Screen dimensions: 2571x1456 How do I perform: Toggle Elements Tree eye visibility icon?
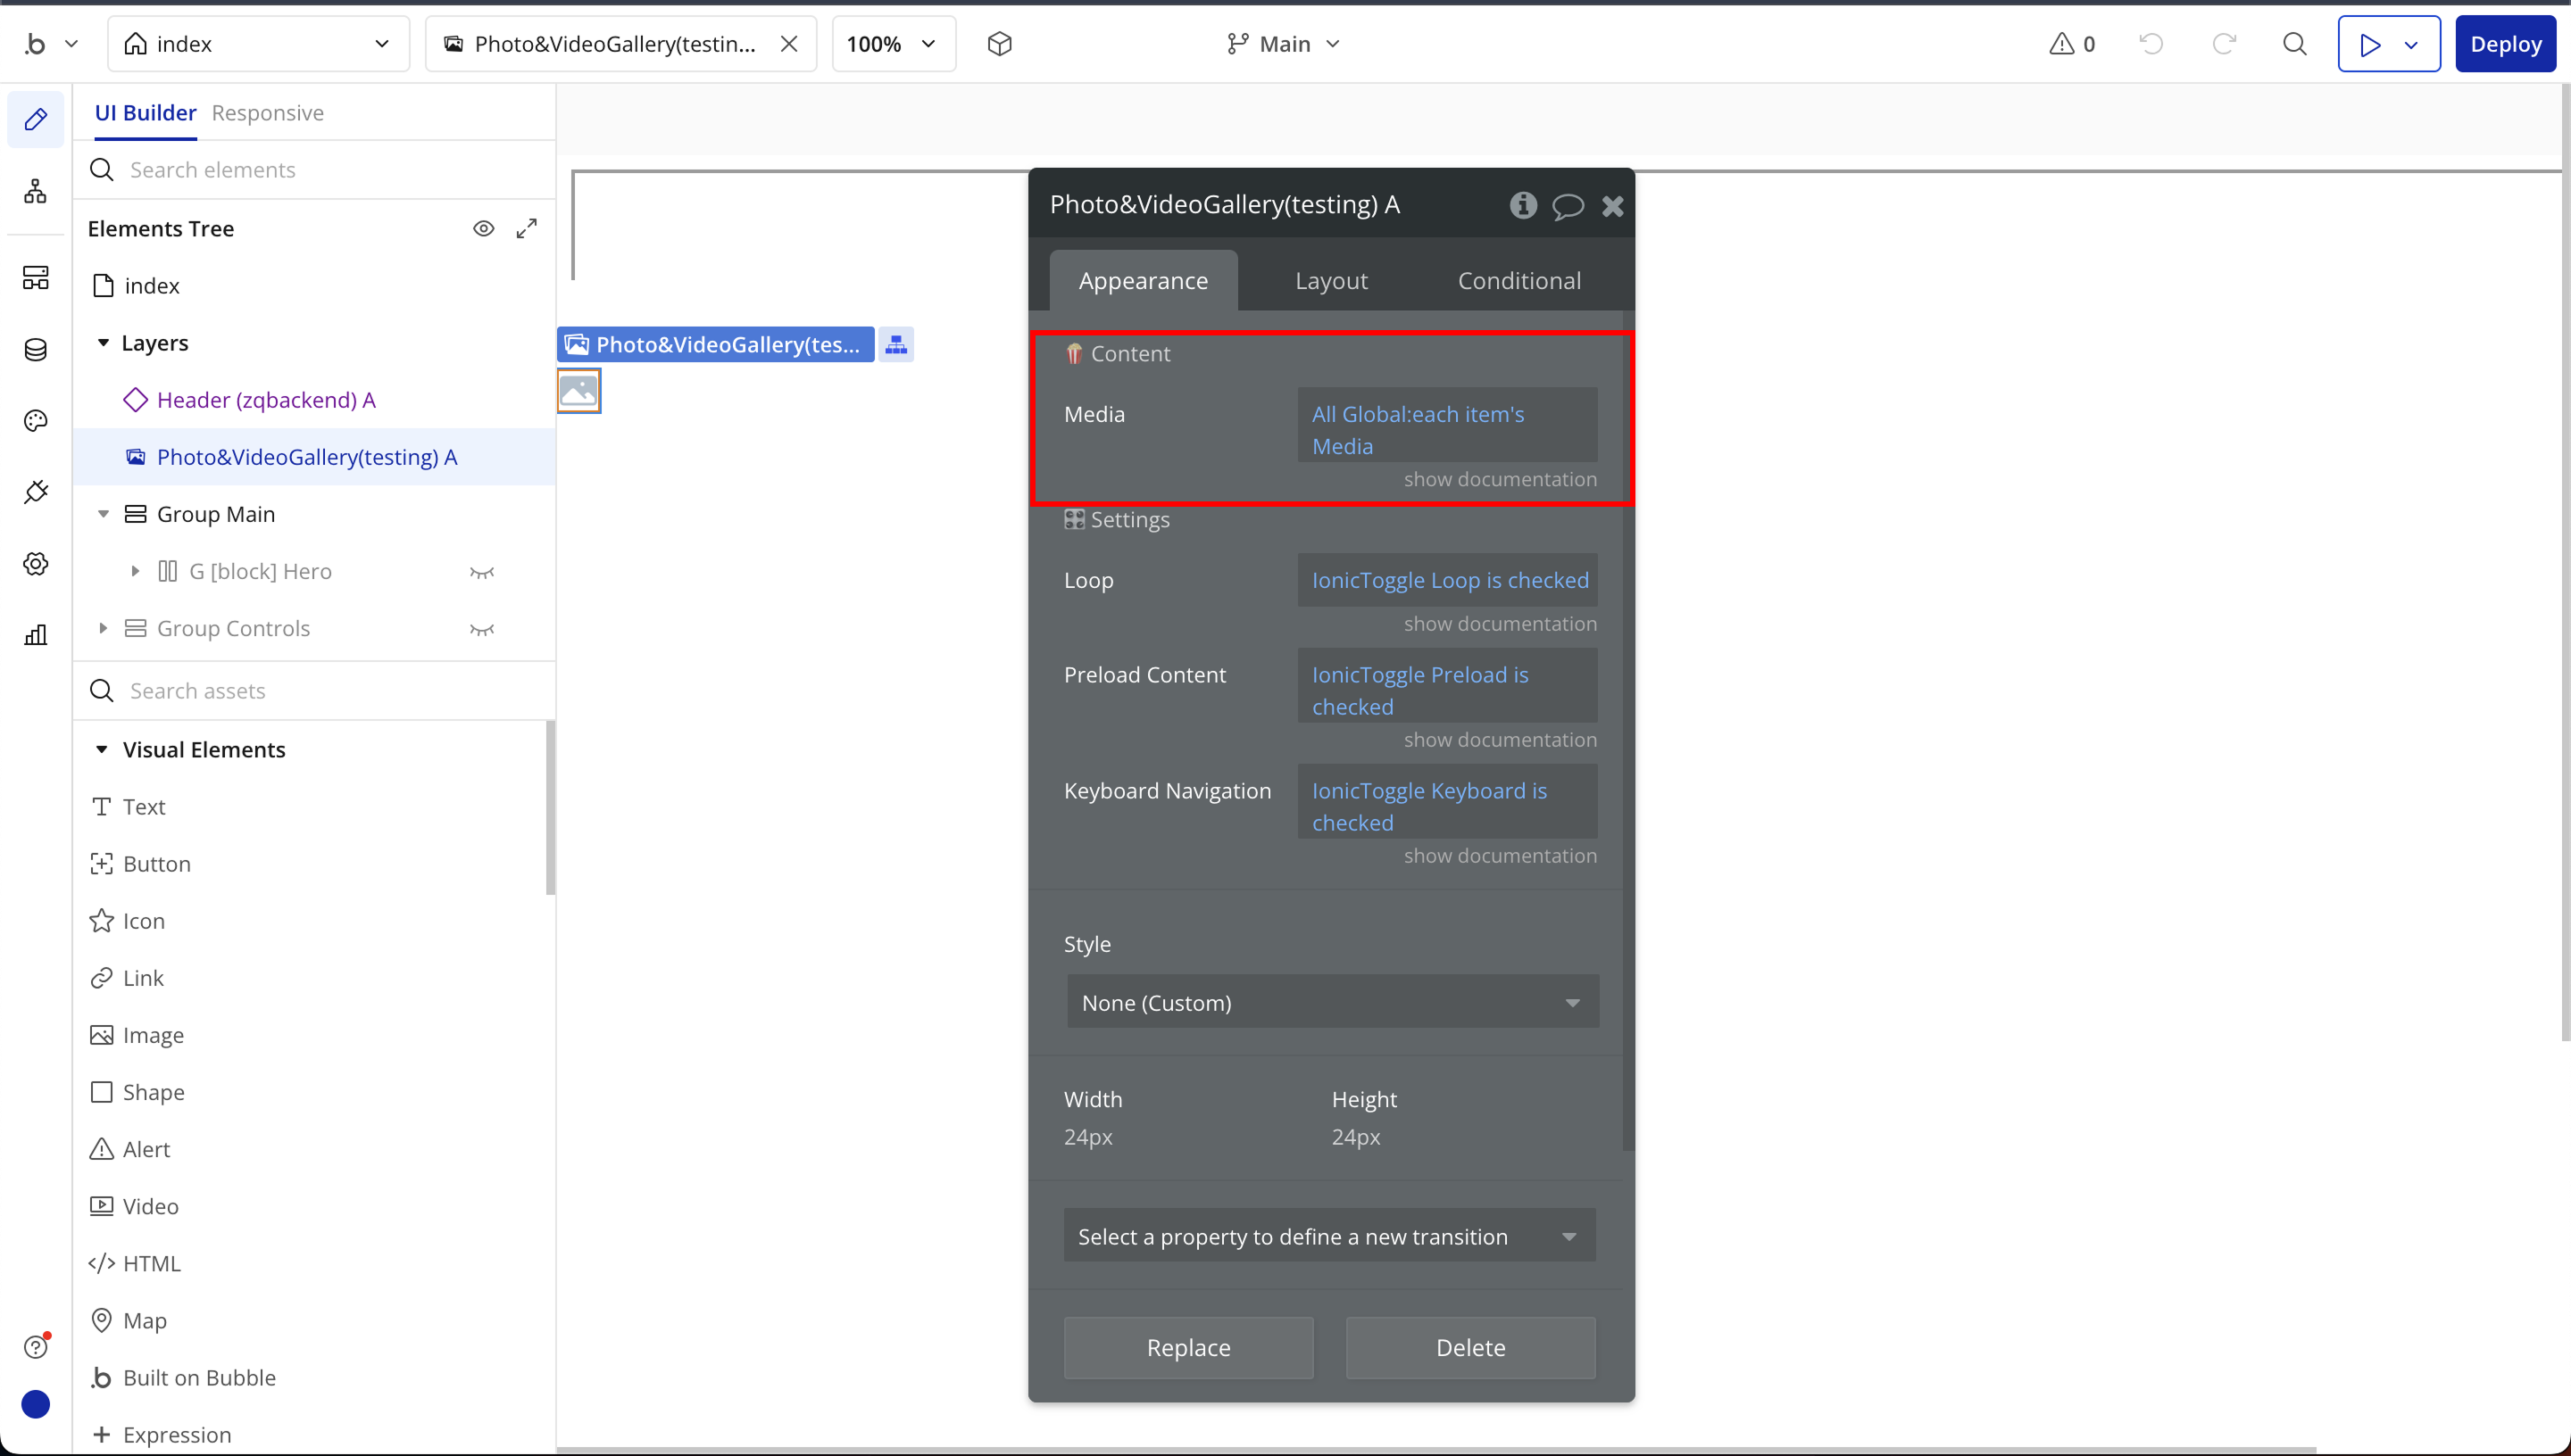pos(483,229)
